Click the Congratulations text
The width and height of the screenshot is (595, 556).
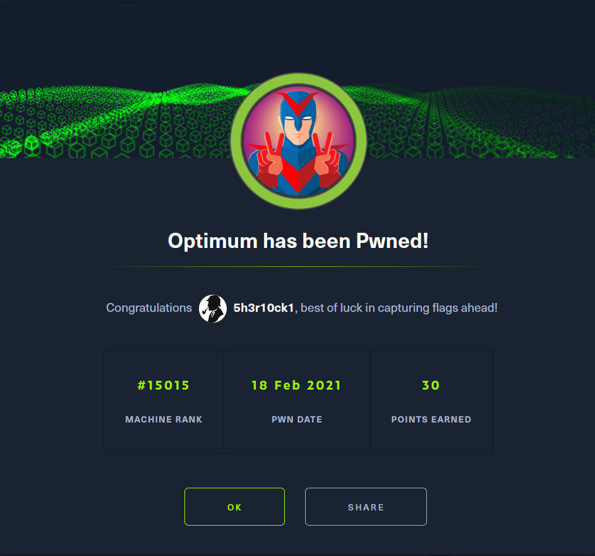[149, 308]
